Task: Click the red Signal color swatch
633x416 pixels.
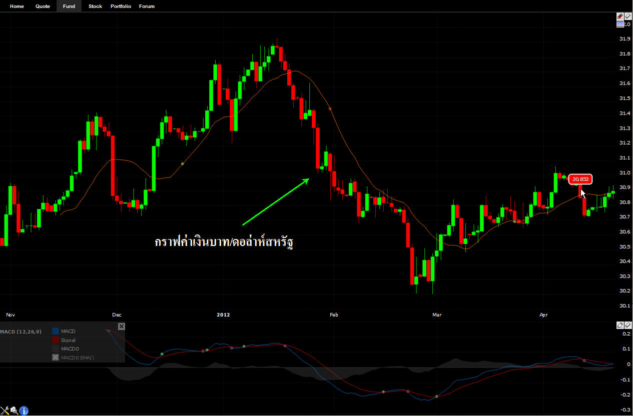Action: point(56,340)
